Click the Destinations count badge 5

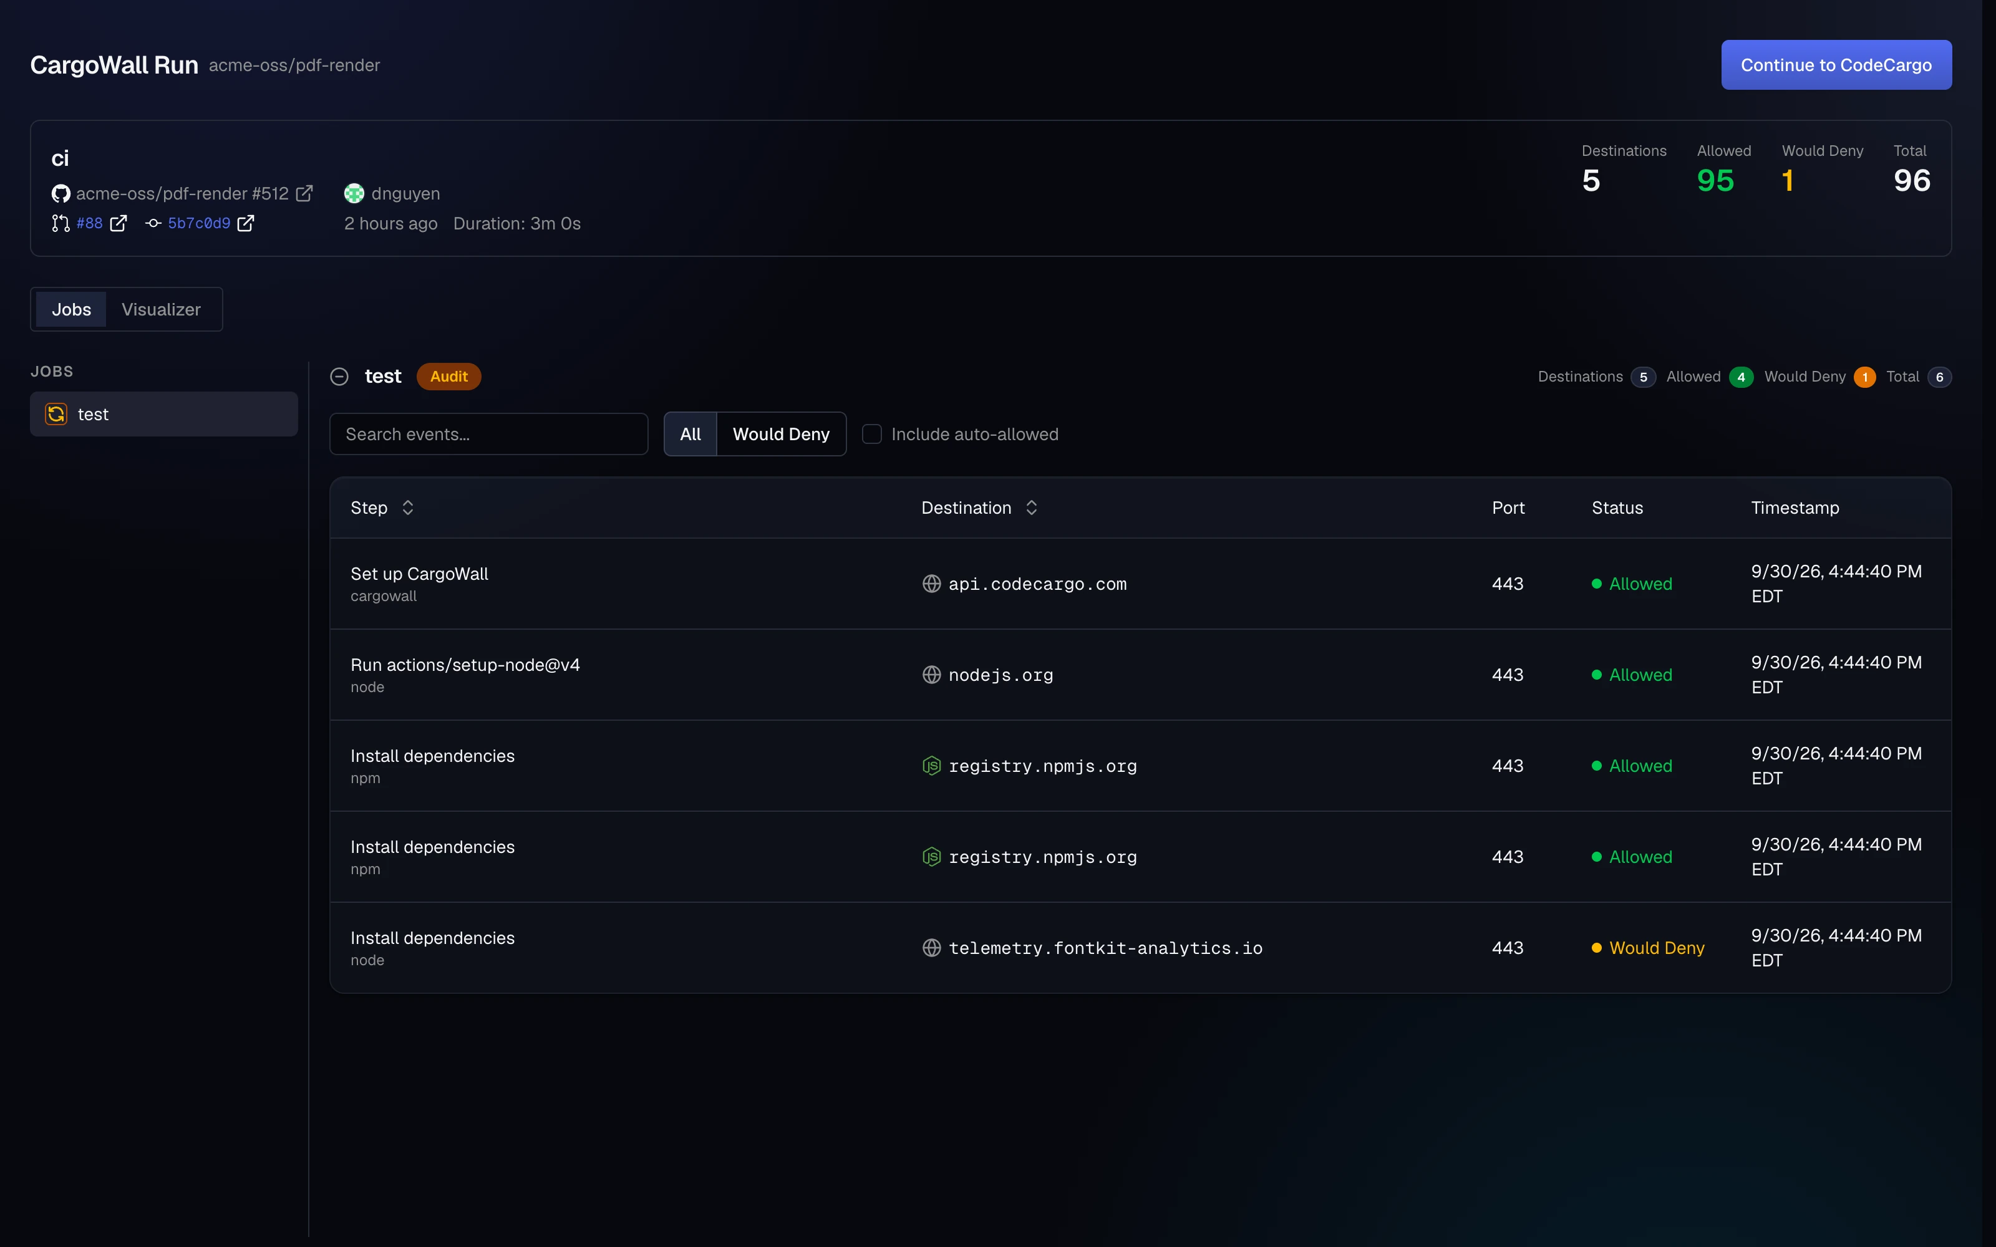coord(1643,377)
